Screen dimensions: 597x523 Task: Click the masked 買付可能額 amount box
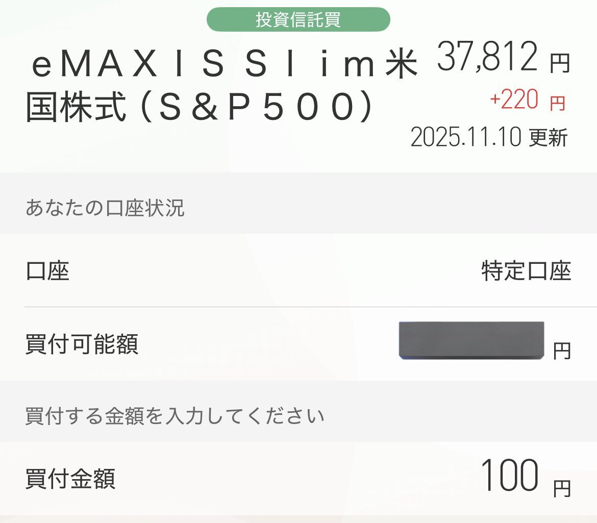click(x=471, y=340)
